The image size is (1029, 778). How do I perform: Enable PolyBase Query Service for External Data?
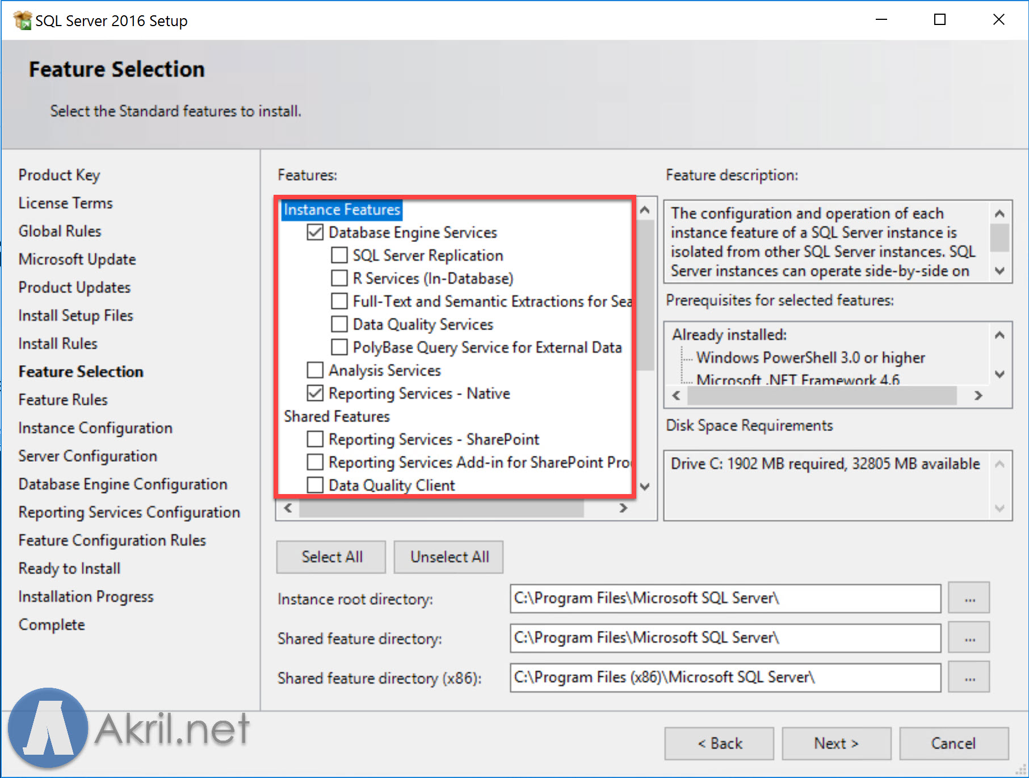(x=339, y=347)
